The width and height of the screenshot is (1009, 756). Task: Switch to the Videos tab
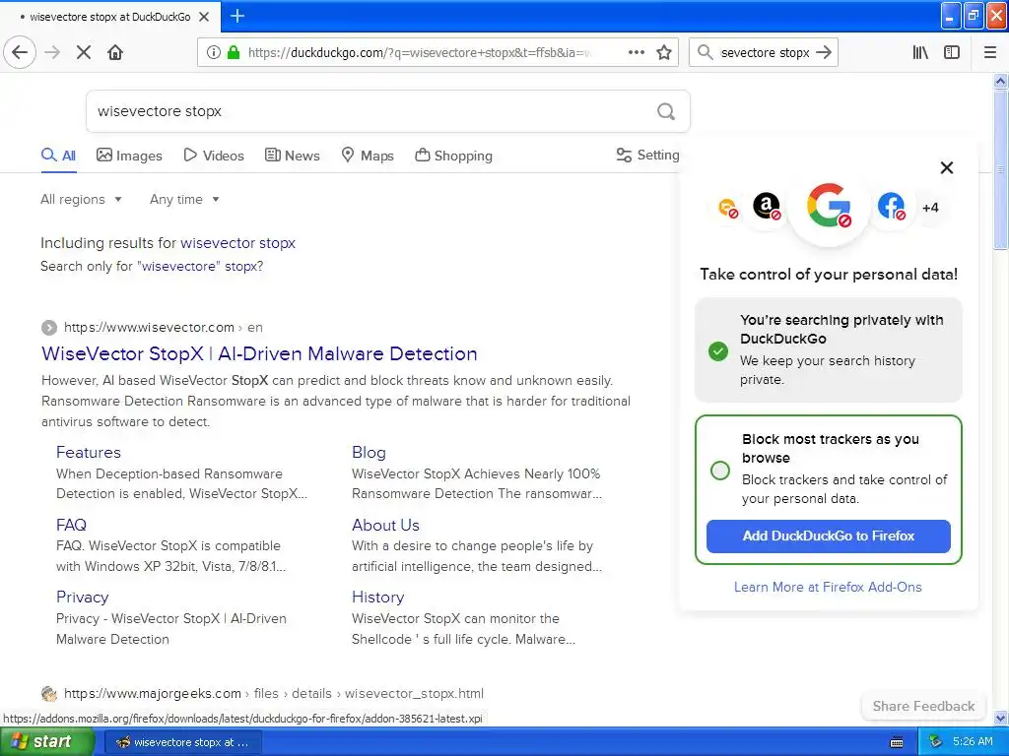coord(214,156)
